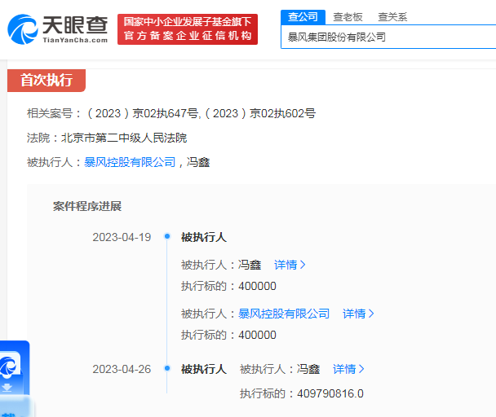This screenshot has width=496, height=417.
Task: Click the download arrow icon in widget
Action: [x=7, y=387]
